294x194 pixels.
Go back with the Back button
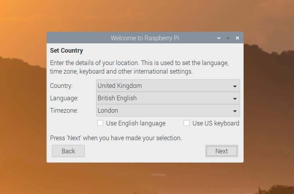68,151
